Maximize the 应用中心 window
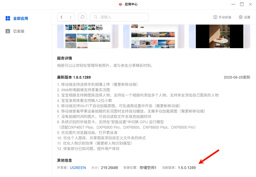Screen dimensions: 256x177 (242, 4)
